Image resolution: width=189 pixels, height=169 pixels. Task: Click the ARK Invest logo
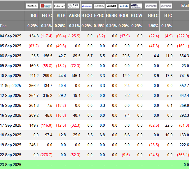pos(73,6)
